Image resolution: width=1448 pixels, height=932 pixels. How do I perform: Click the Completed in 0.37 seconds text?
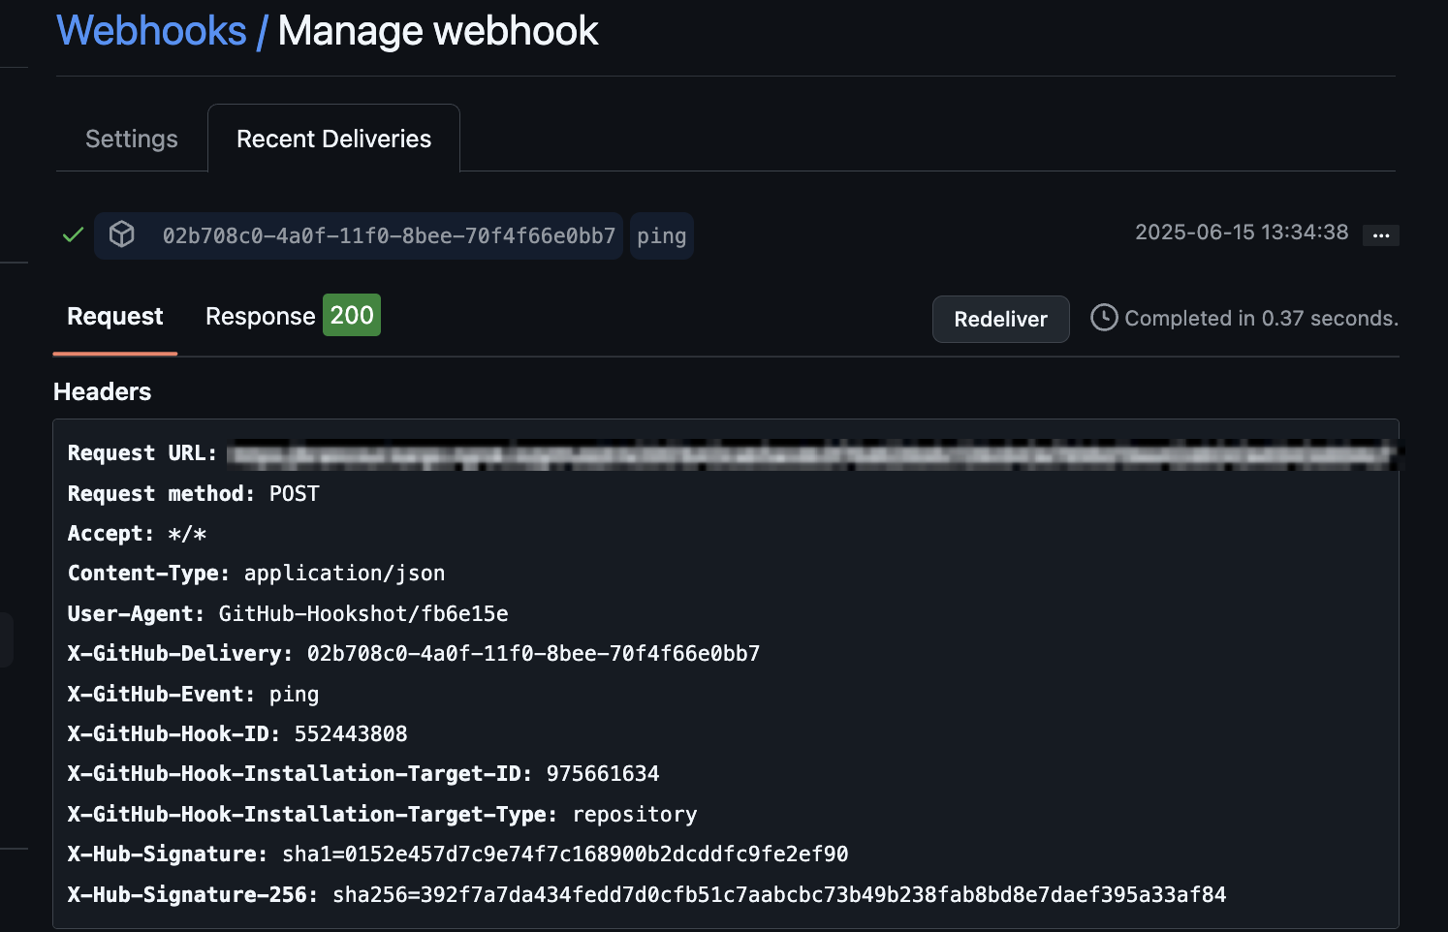point(1260,319)
